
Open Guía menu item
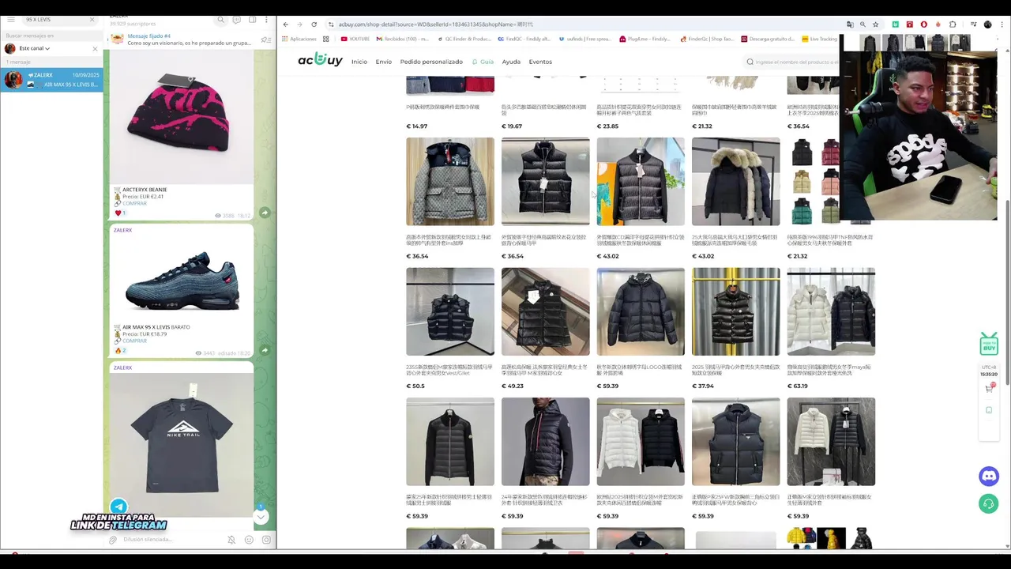483,62
